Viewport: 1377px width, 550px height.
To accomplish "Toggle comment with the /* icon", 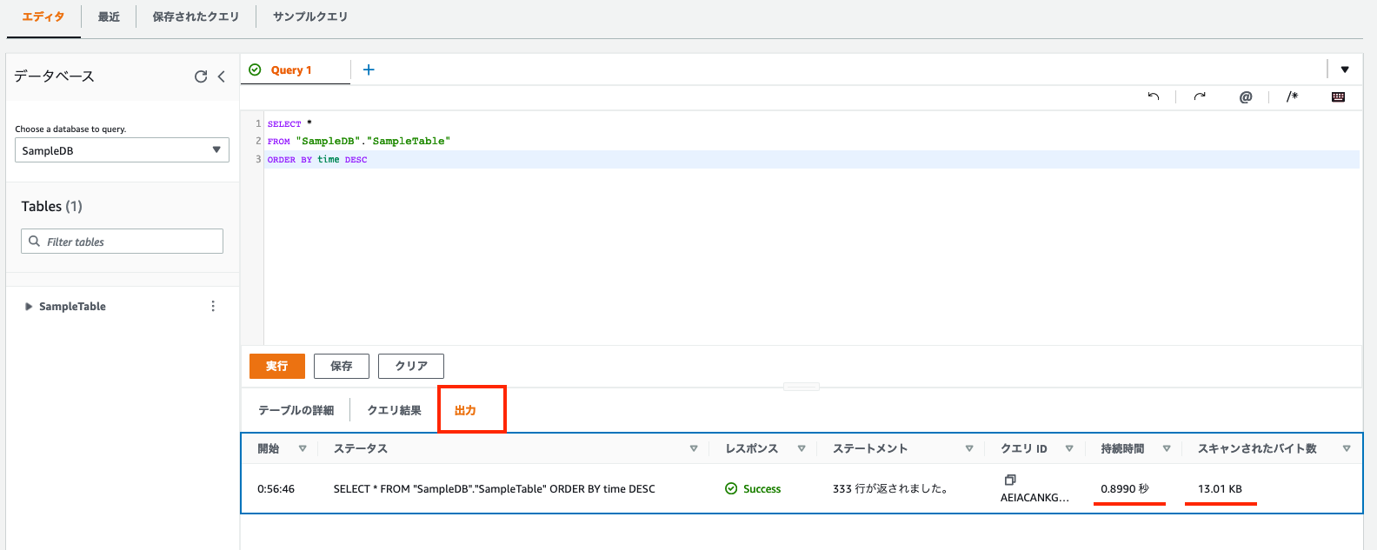I will 1292,96.
